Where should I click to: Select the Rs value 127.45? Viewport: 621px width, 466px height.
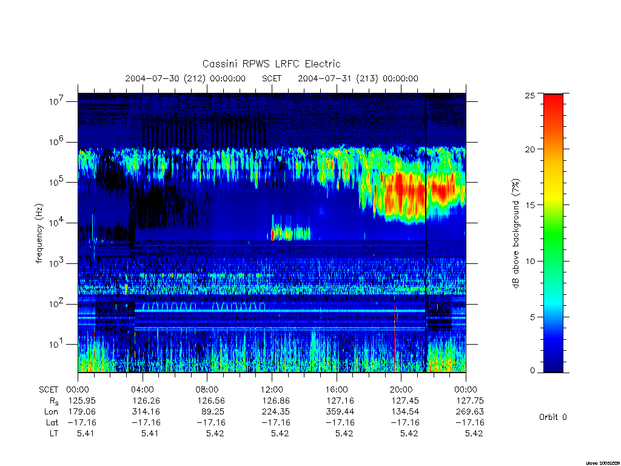click(405, 400)
